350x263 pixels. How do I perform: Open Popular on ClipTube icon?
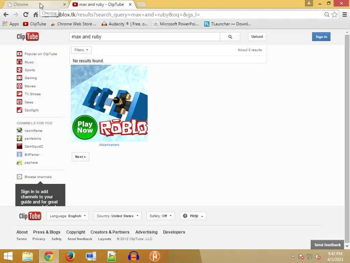tap(19, 54)
